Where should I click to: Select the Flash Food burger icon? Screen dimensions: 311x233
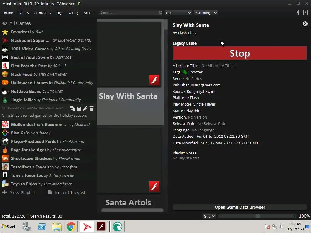(x=5, y=74)
